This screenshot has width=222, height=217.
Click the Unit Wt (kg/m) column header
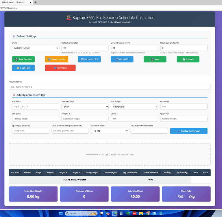[111, 172]
